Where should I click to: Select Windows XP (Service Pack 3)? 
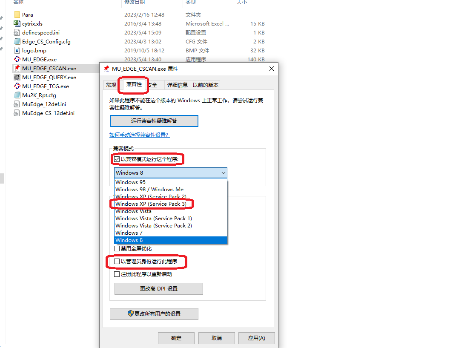pyautogui.click(x=171, y=204)
